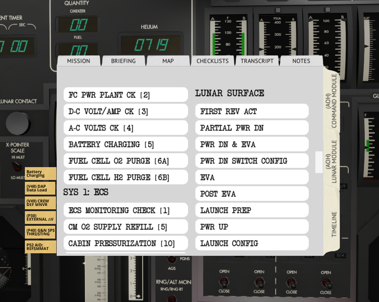Select the (V49) Crew Def Mnvr note

40,203
